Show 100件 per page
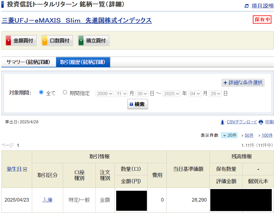274x213 pixels. pyautogui.click(x=267, y=135)
